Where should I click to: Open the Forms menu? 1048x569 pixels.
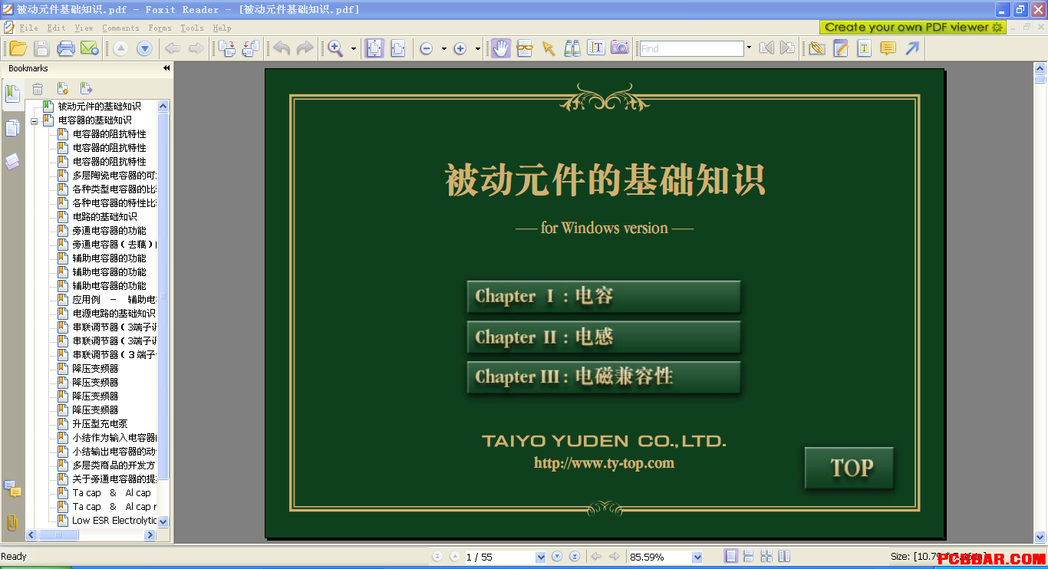[x=160, y=28]
